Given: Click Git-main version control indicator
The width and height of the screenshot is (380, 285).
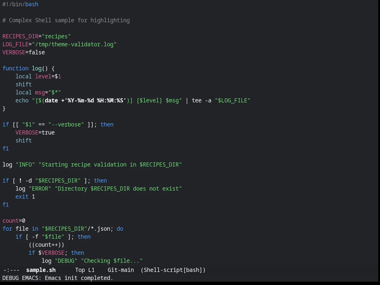Looking at the screenshot, I should [x=121, y=270].
